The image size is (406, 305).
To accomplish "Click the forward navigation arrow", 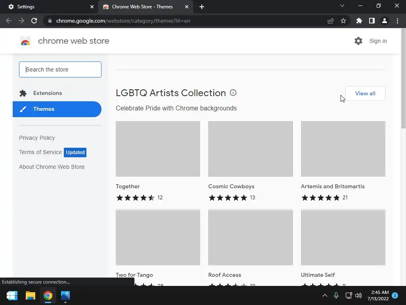I will (x=21, y=21).
